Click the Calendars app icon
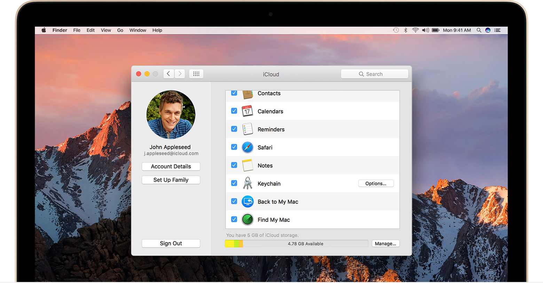The image size is (543, 283). point(247,111)
